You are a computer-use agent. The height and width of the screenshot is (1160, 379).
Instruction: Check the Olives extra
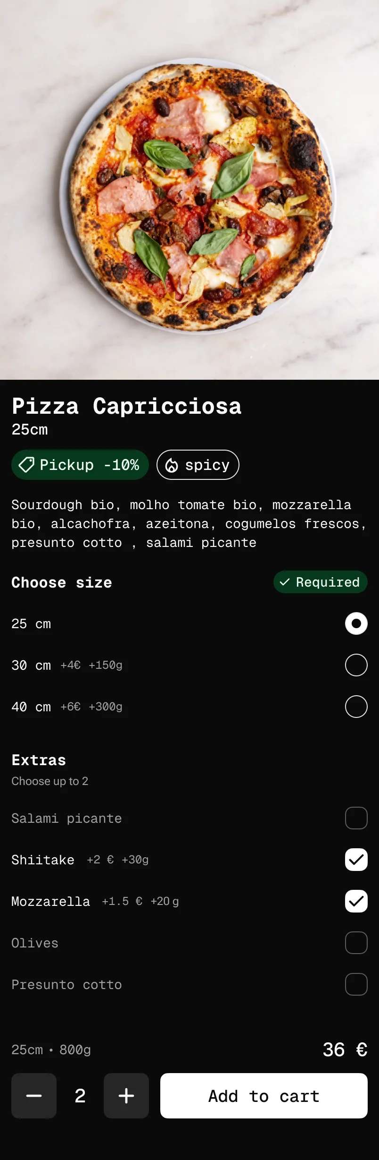tap(356, 943)
